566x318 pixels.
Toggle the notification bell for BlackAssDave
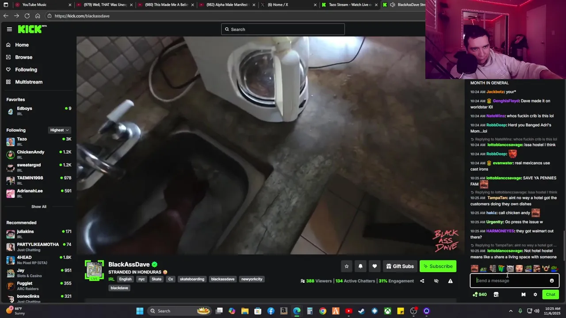360,266
